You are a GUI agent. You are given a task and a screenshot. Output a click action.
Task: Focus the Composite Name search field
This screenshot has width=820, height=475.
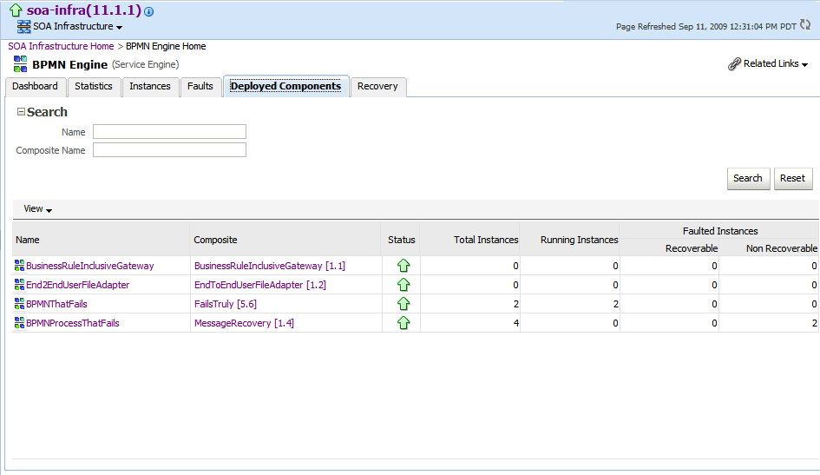coord(169,150)
